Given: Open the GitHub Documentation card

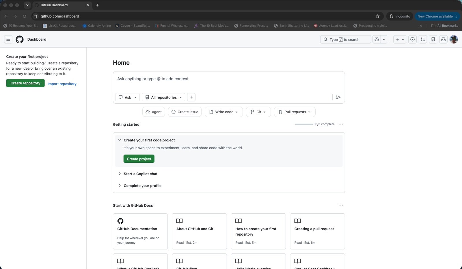Looking at the screenshot, I should 140,231.
